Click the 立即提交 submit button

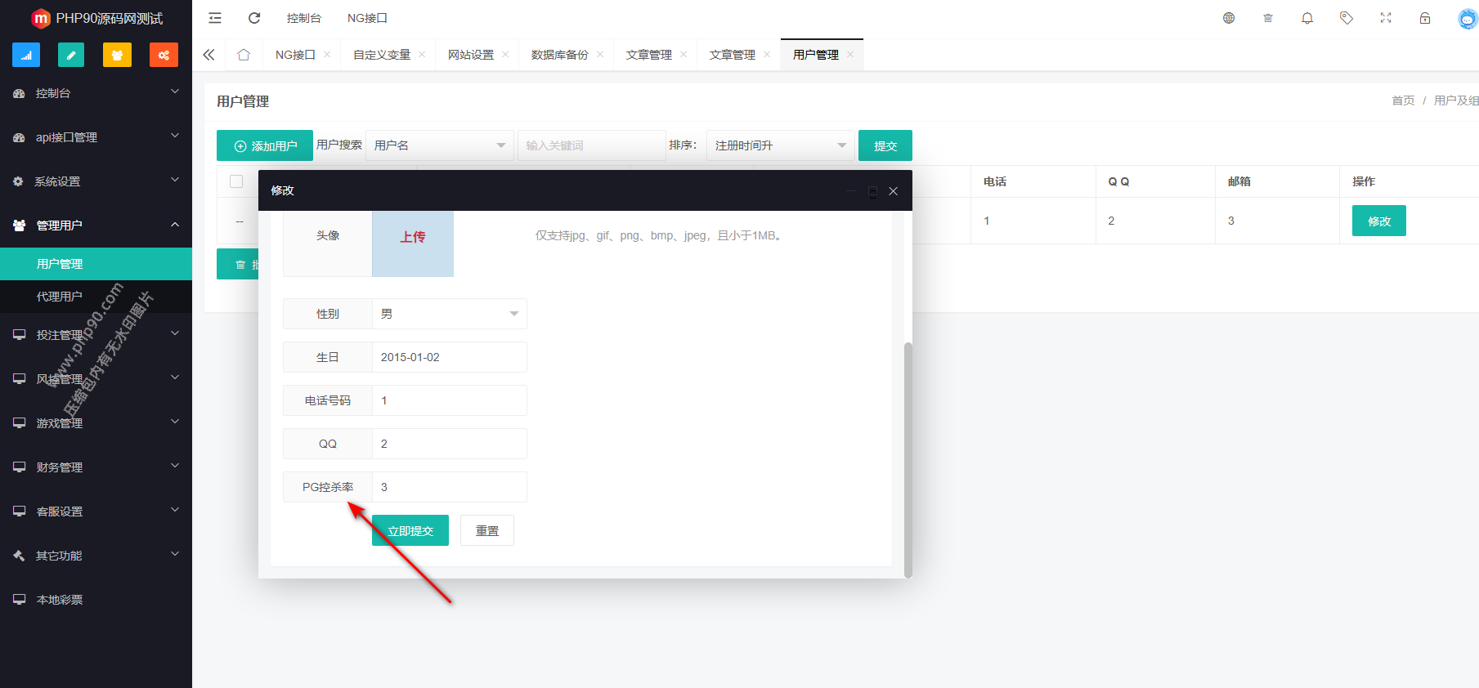(x=410, y=531)
